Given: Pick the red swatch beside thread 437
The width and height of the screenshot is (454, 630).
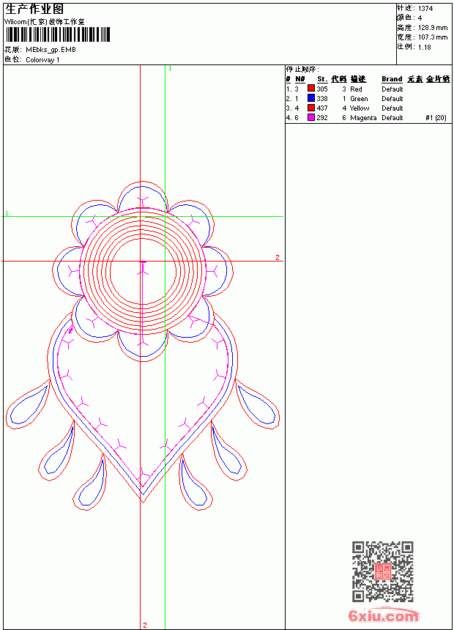Looking at the screenshot, I should 311,108.
